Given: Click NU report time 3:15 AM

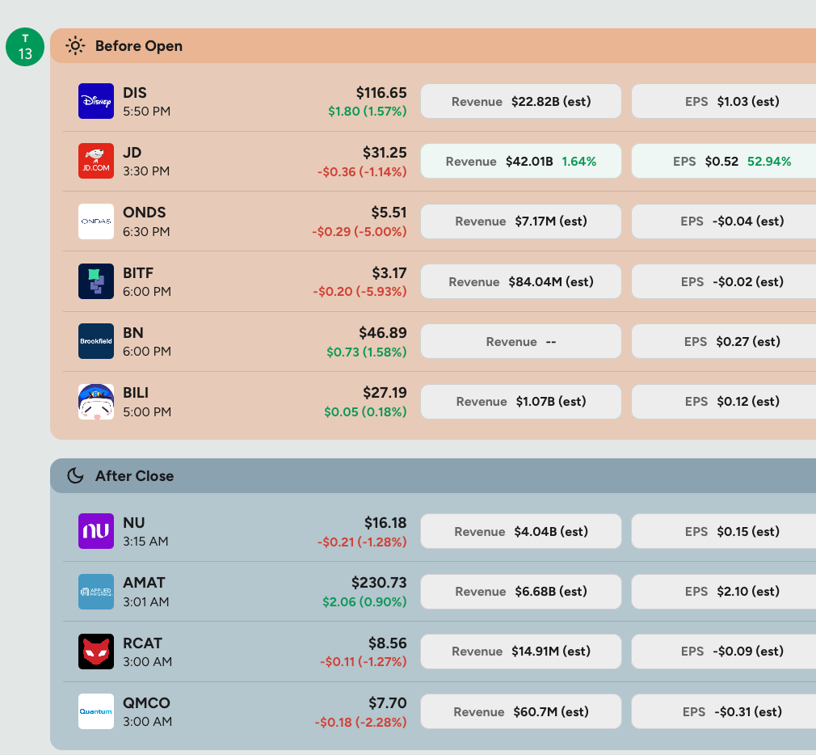Looking at the screenshot, I should (x=145, y=542).
